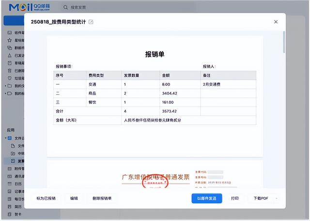310x221 pixels.
Task: Click the 下载PDF button
Action: [x=261, y=198]
